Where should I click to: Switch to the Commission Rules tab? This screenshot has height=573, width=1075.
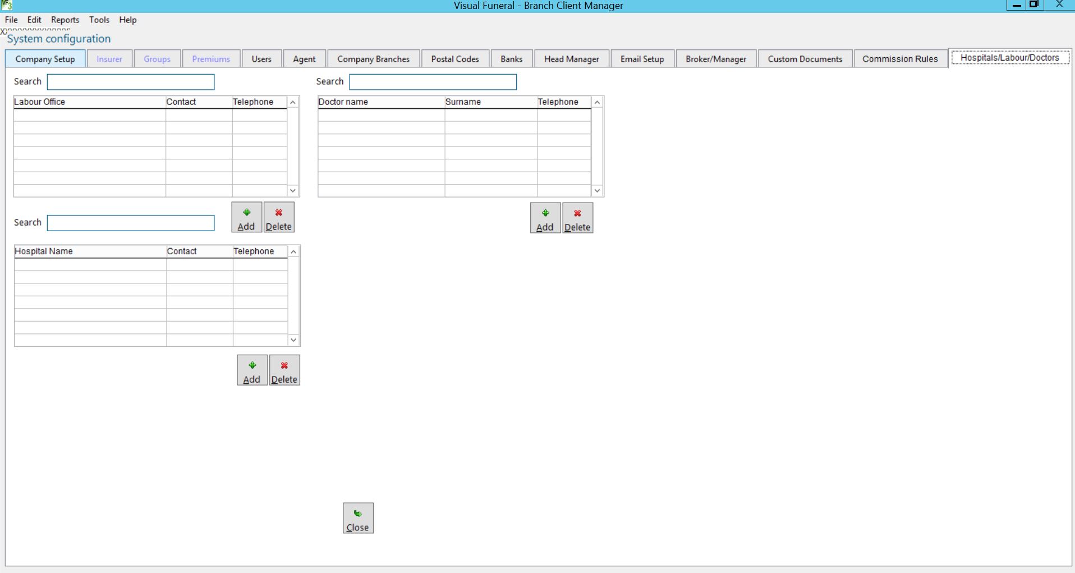(x=900, y=59)
